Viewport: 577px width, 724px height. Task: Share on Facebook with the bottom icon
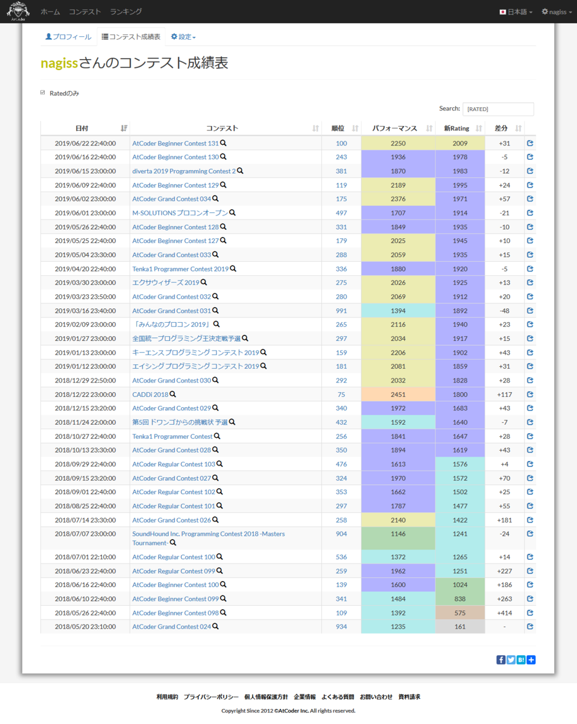click(x=501, y=659)
